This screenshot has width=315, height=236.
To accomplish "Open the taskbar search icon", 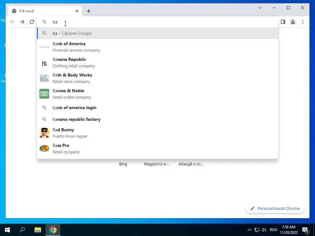I will point(22,230).
